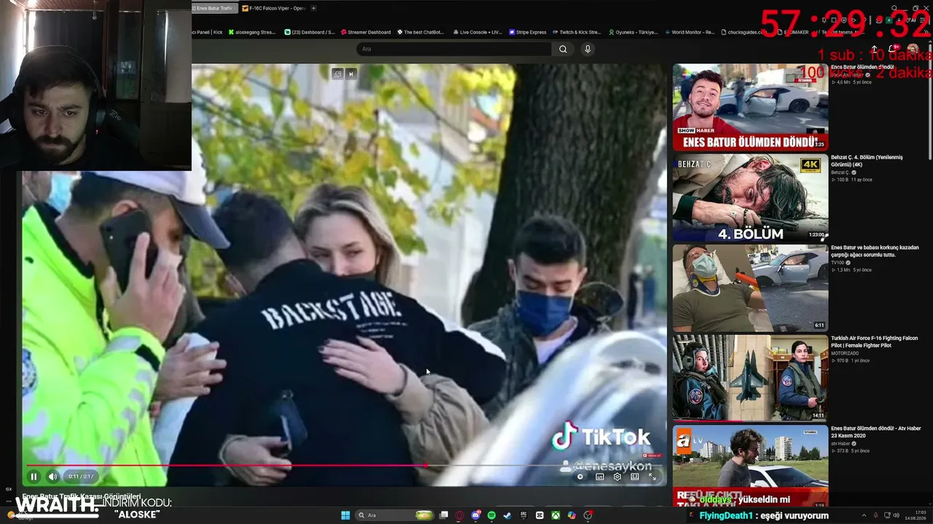
Task: Open the Oyuneks Türkiye bookmark
Action: click(633, 32)
